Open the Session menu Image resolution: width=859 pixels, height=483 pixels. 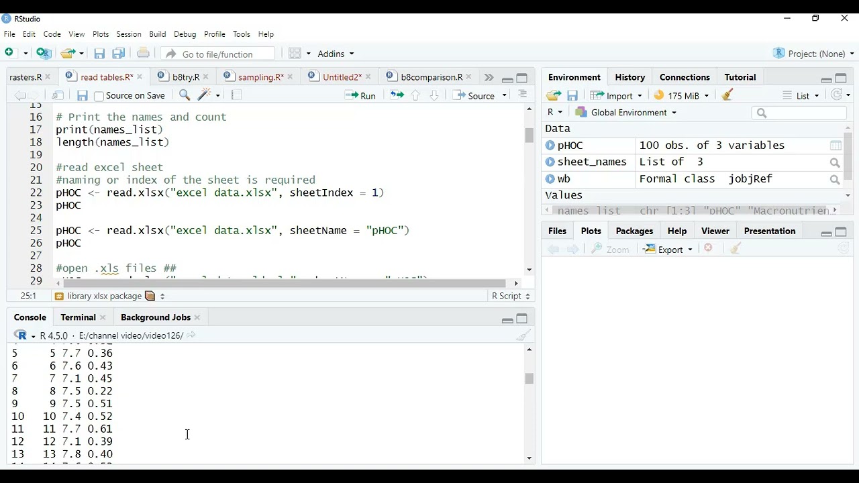click(129, 34)
